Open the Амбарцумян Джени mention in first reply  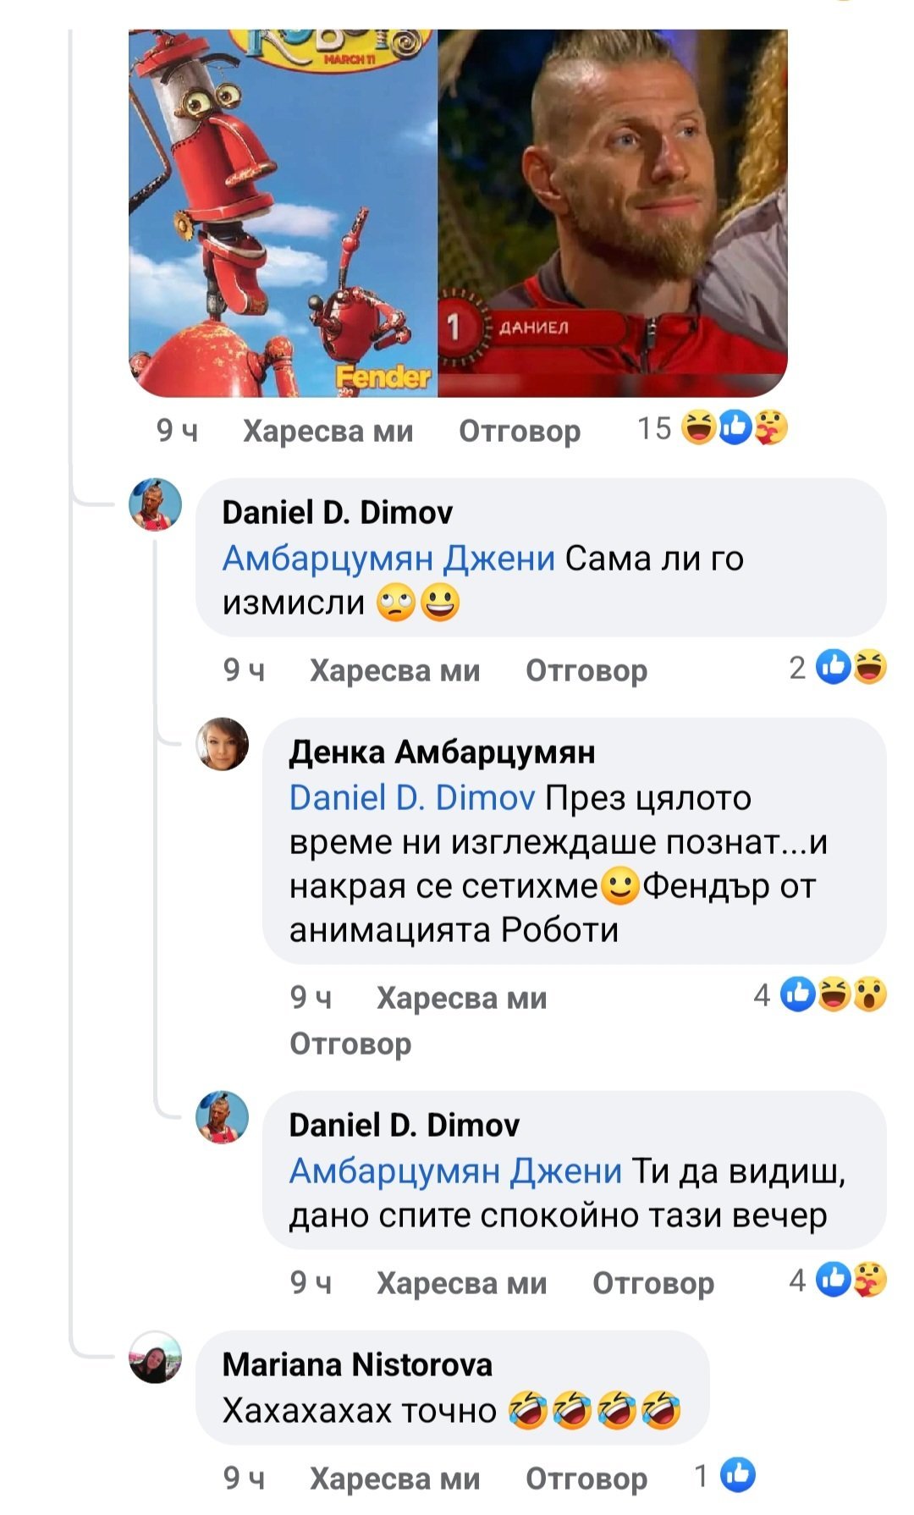[x=388, y=559]
